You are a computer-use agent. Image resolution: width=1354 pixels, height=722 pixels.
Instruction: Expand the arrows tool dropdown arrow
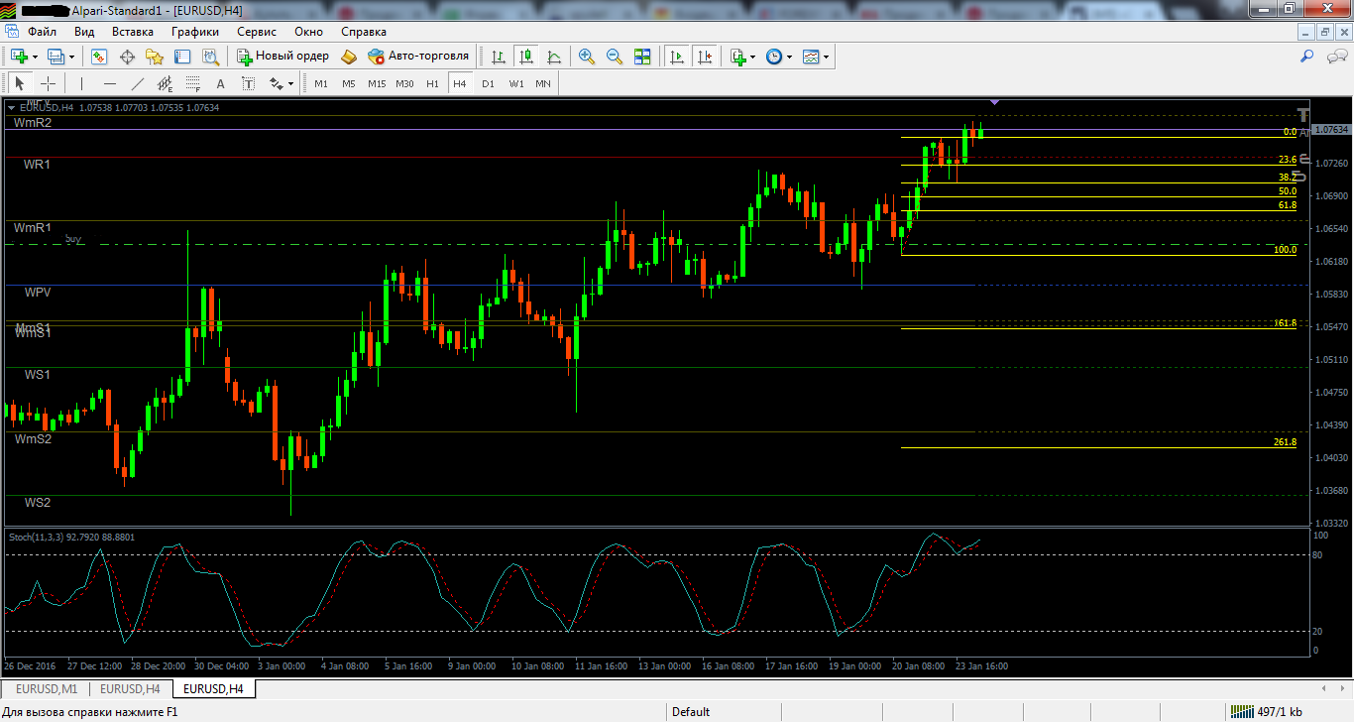point(290,83)
